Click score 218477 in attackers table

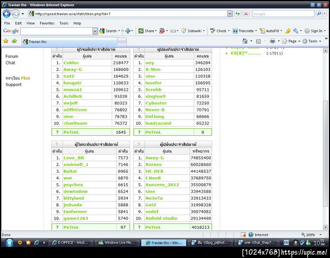(120, 63)
